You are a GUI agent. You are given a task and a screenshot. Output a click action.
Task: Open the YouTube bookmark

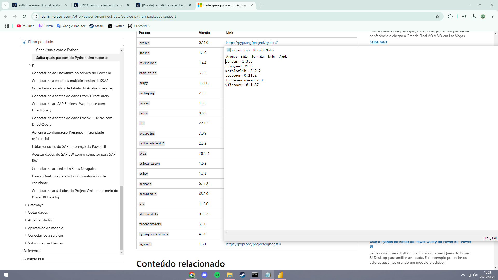[x=25, y=26]
